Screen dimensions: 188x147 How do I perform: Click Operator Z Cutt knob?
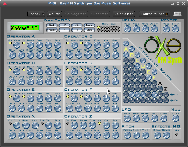[x=74, y=125]
